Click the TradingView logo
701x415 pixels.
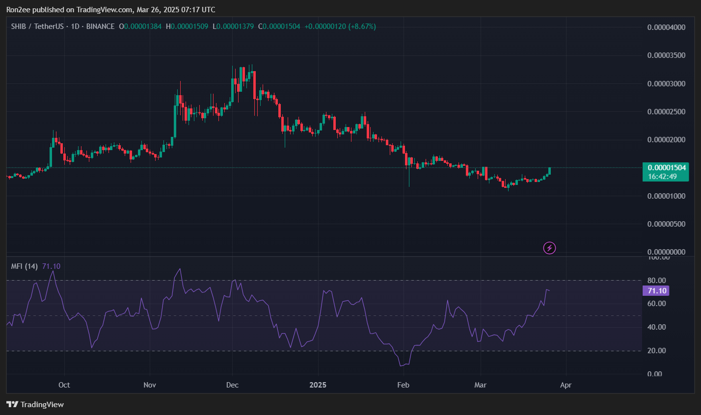click(x=35, y=405)
